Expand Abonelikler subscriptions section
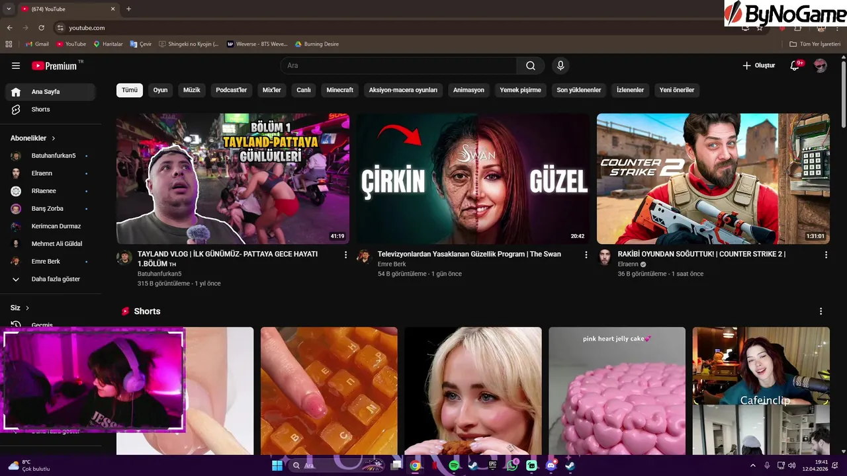 click(x=33, y=138)
